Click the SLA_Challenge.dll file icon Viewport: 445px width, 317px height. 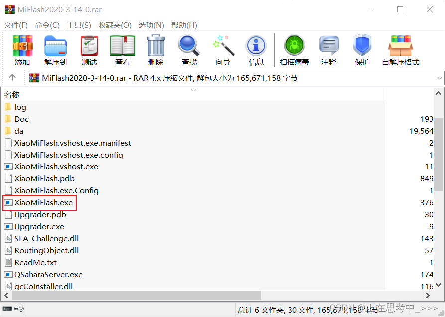[x=8, y=238]
